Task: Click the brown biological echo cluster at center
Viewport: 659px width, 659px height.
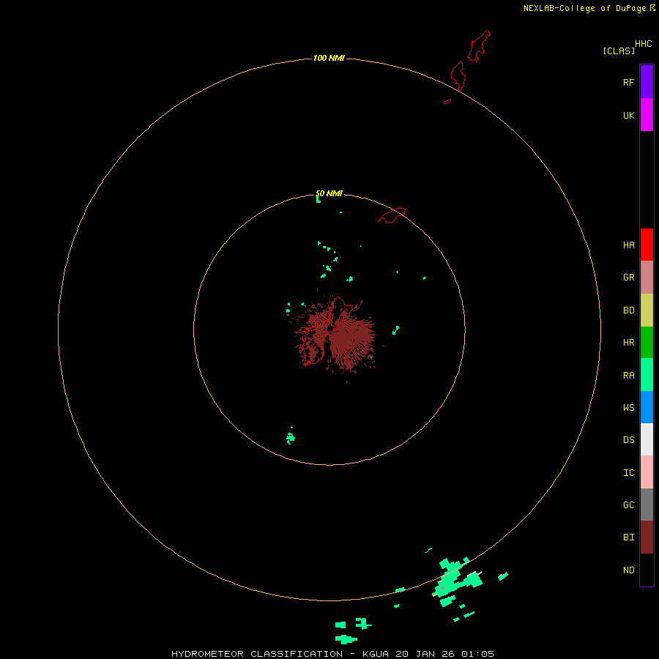Action: (335, 334)
